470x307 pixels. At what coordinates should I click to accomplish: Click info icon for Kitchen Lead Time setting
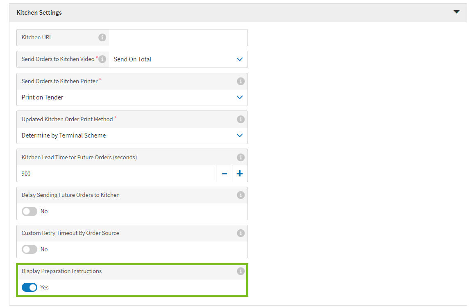coord(241,157)
